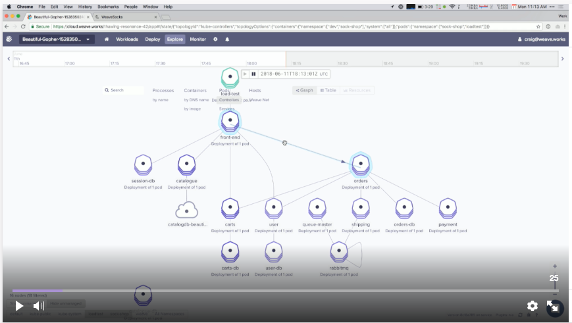Seek within the video progress bar
This screenshot has width=572, height=323.
[286, 291]
